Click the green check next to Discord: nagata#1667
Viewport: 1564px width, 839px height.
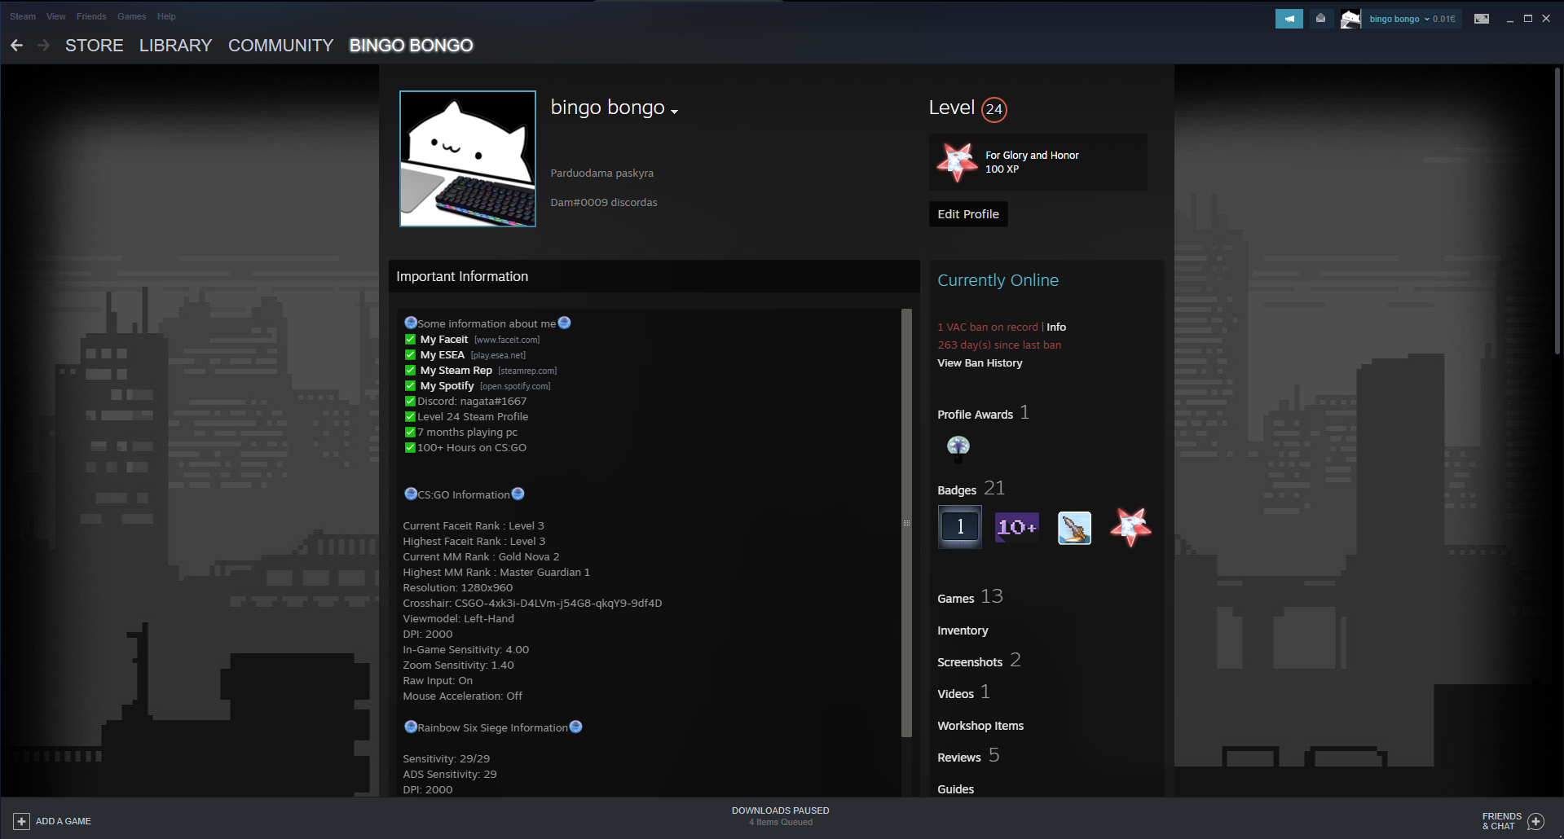(x=410, y=401)
